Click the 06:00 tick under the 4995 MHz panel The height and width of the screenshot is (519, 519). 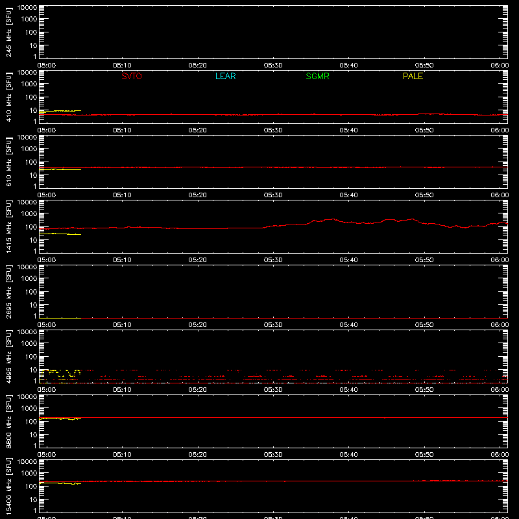[500, 390]
